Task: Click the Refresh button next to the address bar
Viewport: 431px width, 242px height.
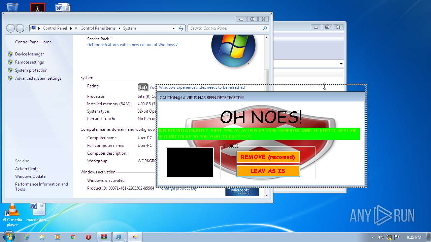Action: point(181,28)
